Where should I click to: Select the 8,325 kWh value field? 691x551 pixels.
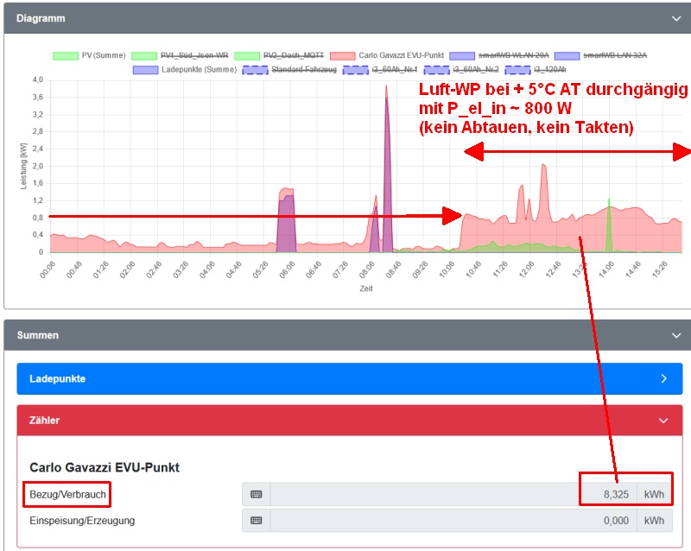tap(453, 495)
